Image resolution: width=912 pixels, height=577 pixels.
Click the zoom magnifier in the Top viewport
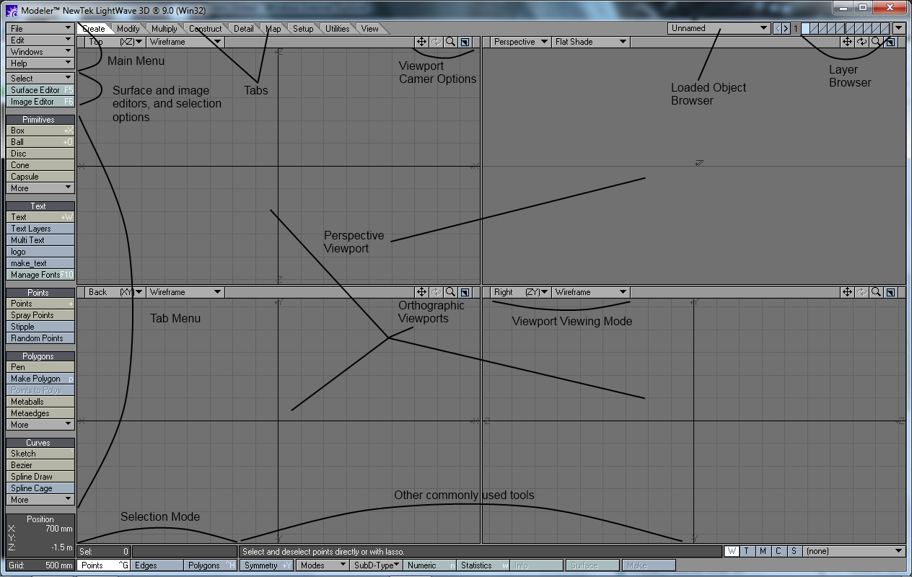click(x=450, y=42)
